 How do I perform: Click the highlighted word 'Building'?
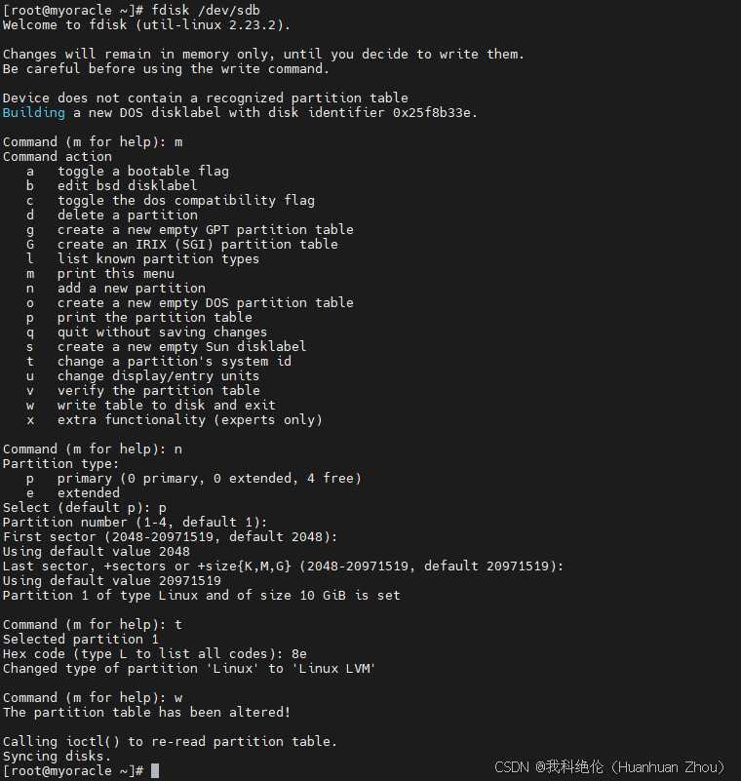coord(33,112)
